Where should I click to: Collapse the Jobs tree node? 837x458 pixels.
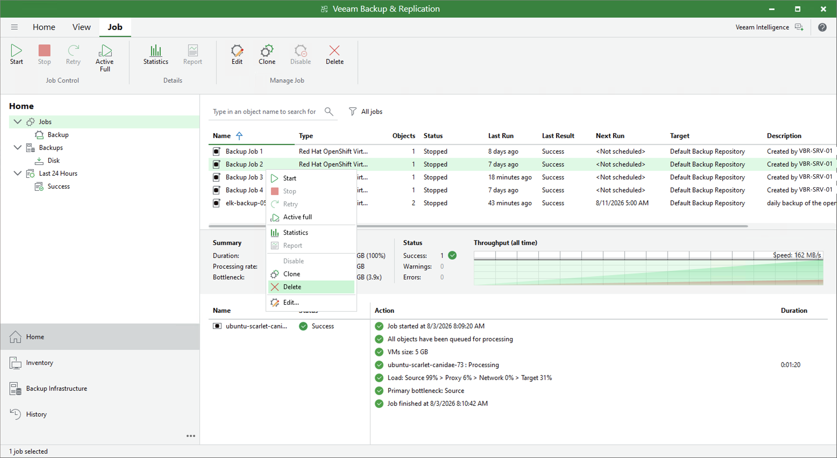17,122
